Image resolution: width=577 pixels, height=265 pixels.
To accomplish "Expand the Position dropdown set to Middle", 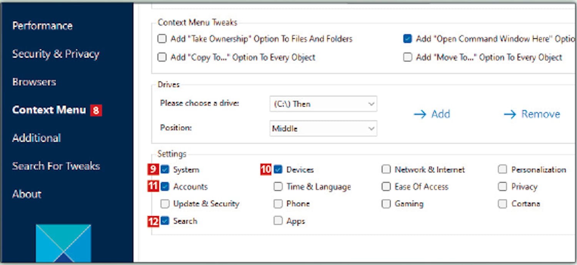I will (323, 129).
